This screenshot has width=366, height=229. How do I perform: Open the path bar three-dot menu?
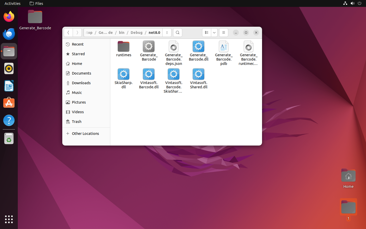click(167, 33)
